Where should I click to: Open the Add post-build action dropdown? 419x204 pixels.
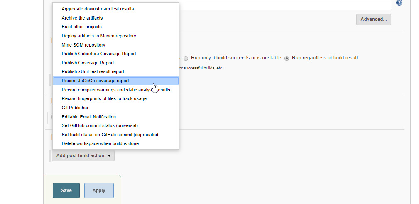pos(83,156)
